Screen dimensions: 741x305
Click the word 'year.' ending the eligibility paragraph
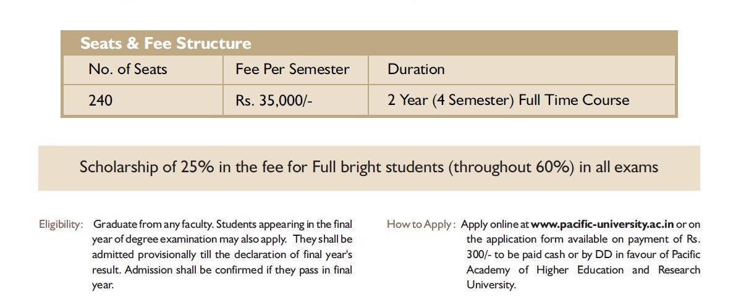tap(103, 285)
